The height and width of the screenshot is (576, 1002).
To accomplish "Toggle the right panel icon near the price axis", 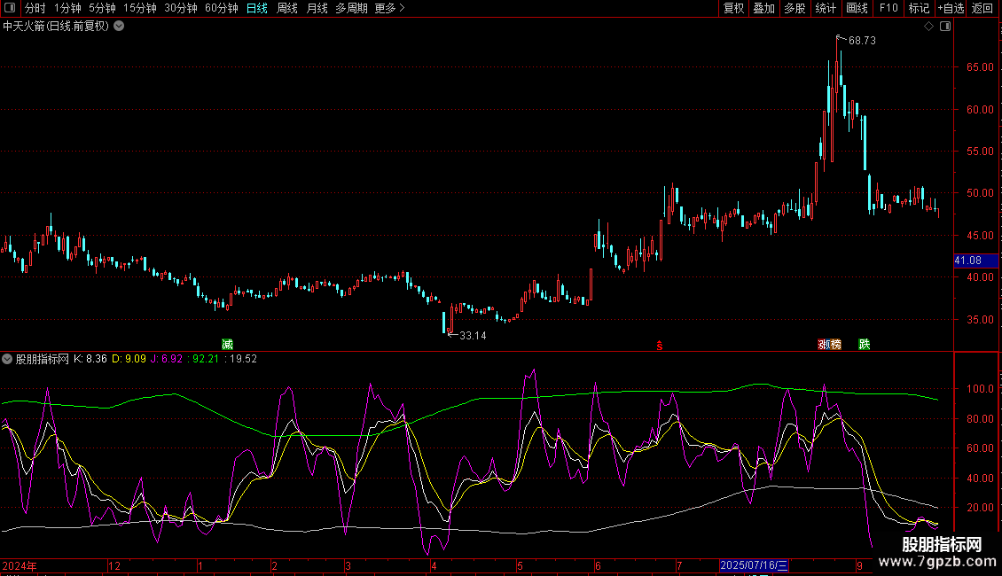I will [945, 27].
